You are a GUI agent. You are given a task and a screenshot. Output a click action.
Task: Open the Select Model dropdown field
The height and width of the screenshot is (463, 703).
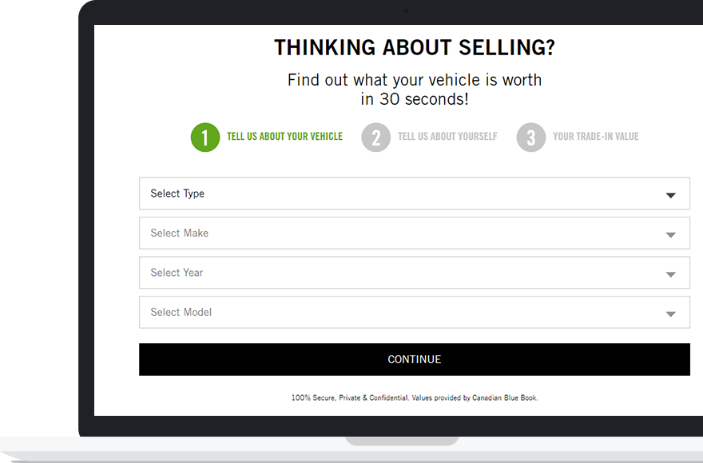pos(415,312)
